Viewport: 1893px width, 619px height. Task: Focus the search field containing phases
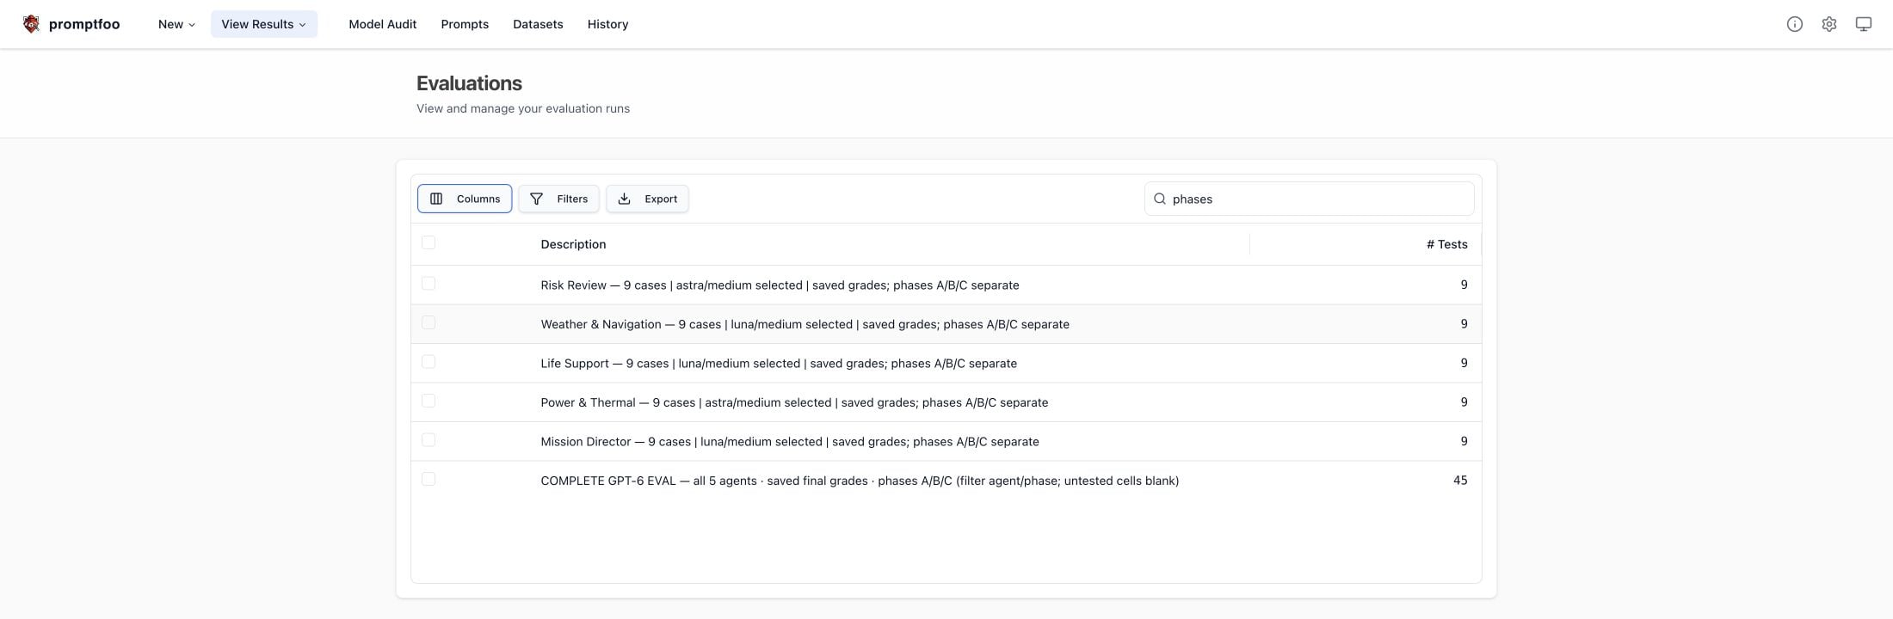pos(1309,199)
